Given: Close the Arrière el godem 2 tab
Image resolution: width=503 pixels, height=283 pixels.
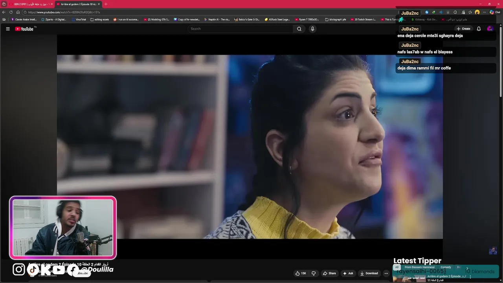Looking at the screenshot, I should (99, 4).
